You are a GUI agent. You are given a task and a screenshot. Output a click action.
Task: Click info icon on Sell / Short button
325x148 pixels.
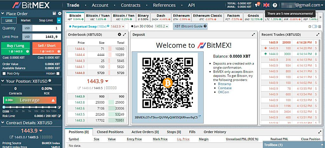tap(59, 52)
